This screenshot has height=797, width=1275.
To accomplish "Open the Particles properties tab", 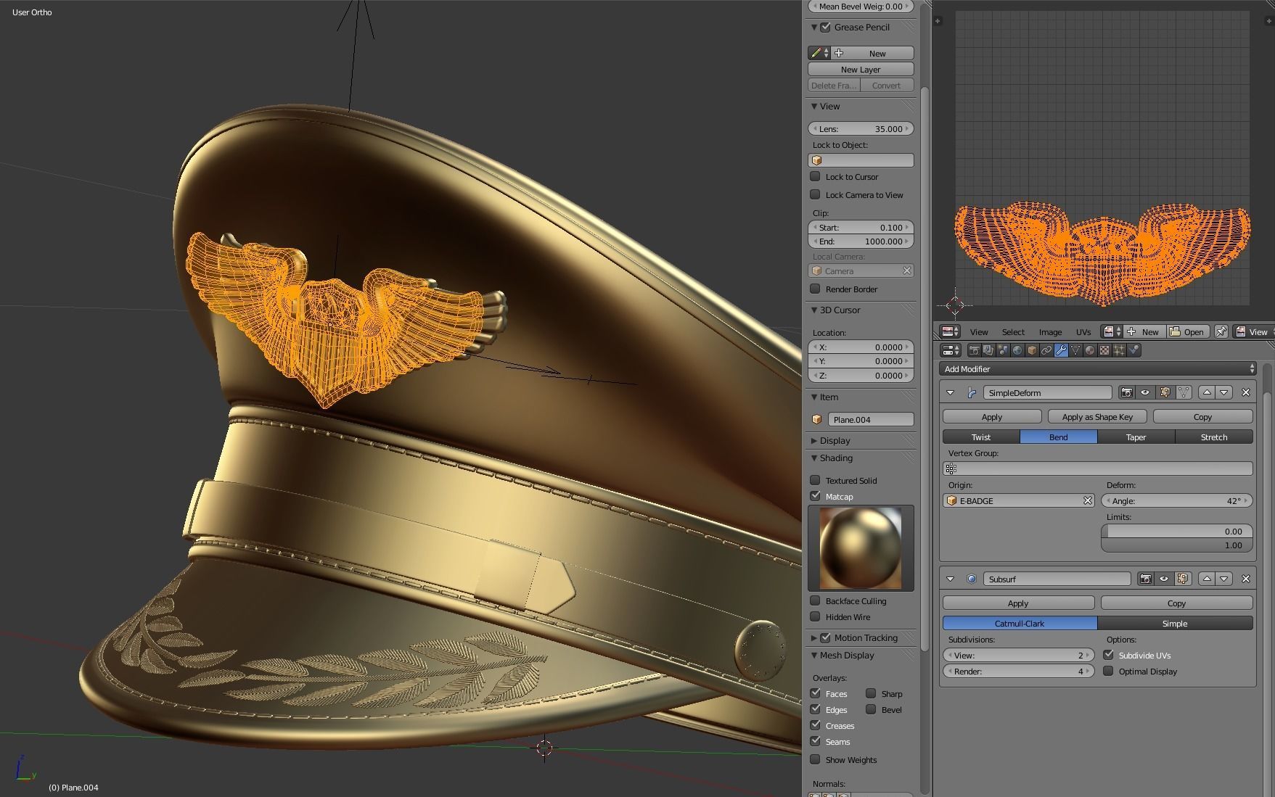I will click(x=1119, y=350).
